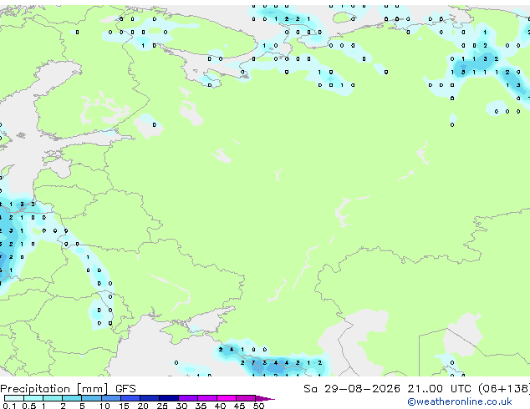Click the '35' legend scale label
This screenshot has height=409, width=530.
pos(201,406)
